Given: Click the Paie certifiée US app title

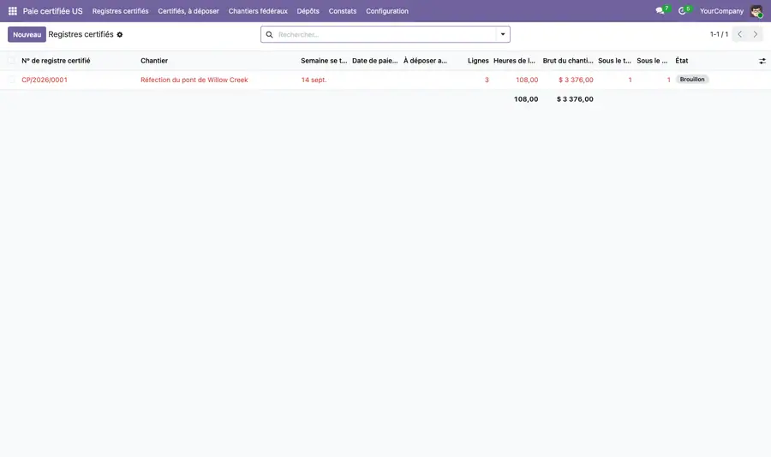Looking at the screenshot, I should 52,11.
